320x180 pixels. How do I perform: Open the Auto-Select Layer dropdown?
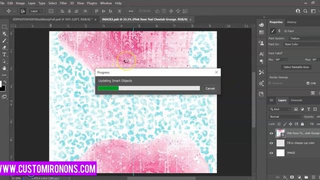[x=35, y=11]
